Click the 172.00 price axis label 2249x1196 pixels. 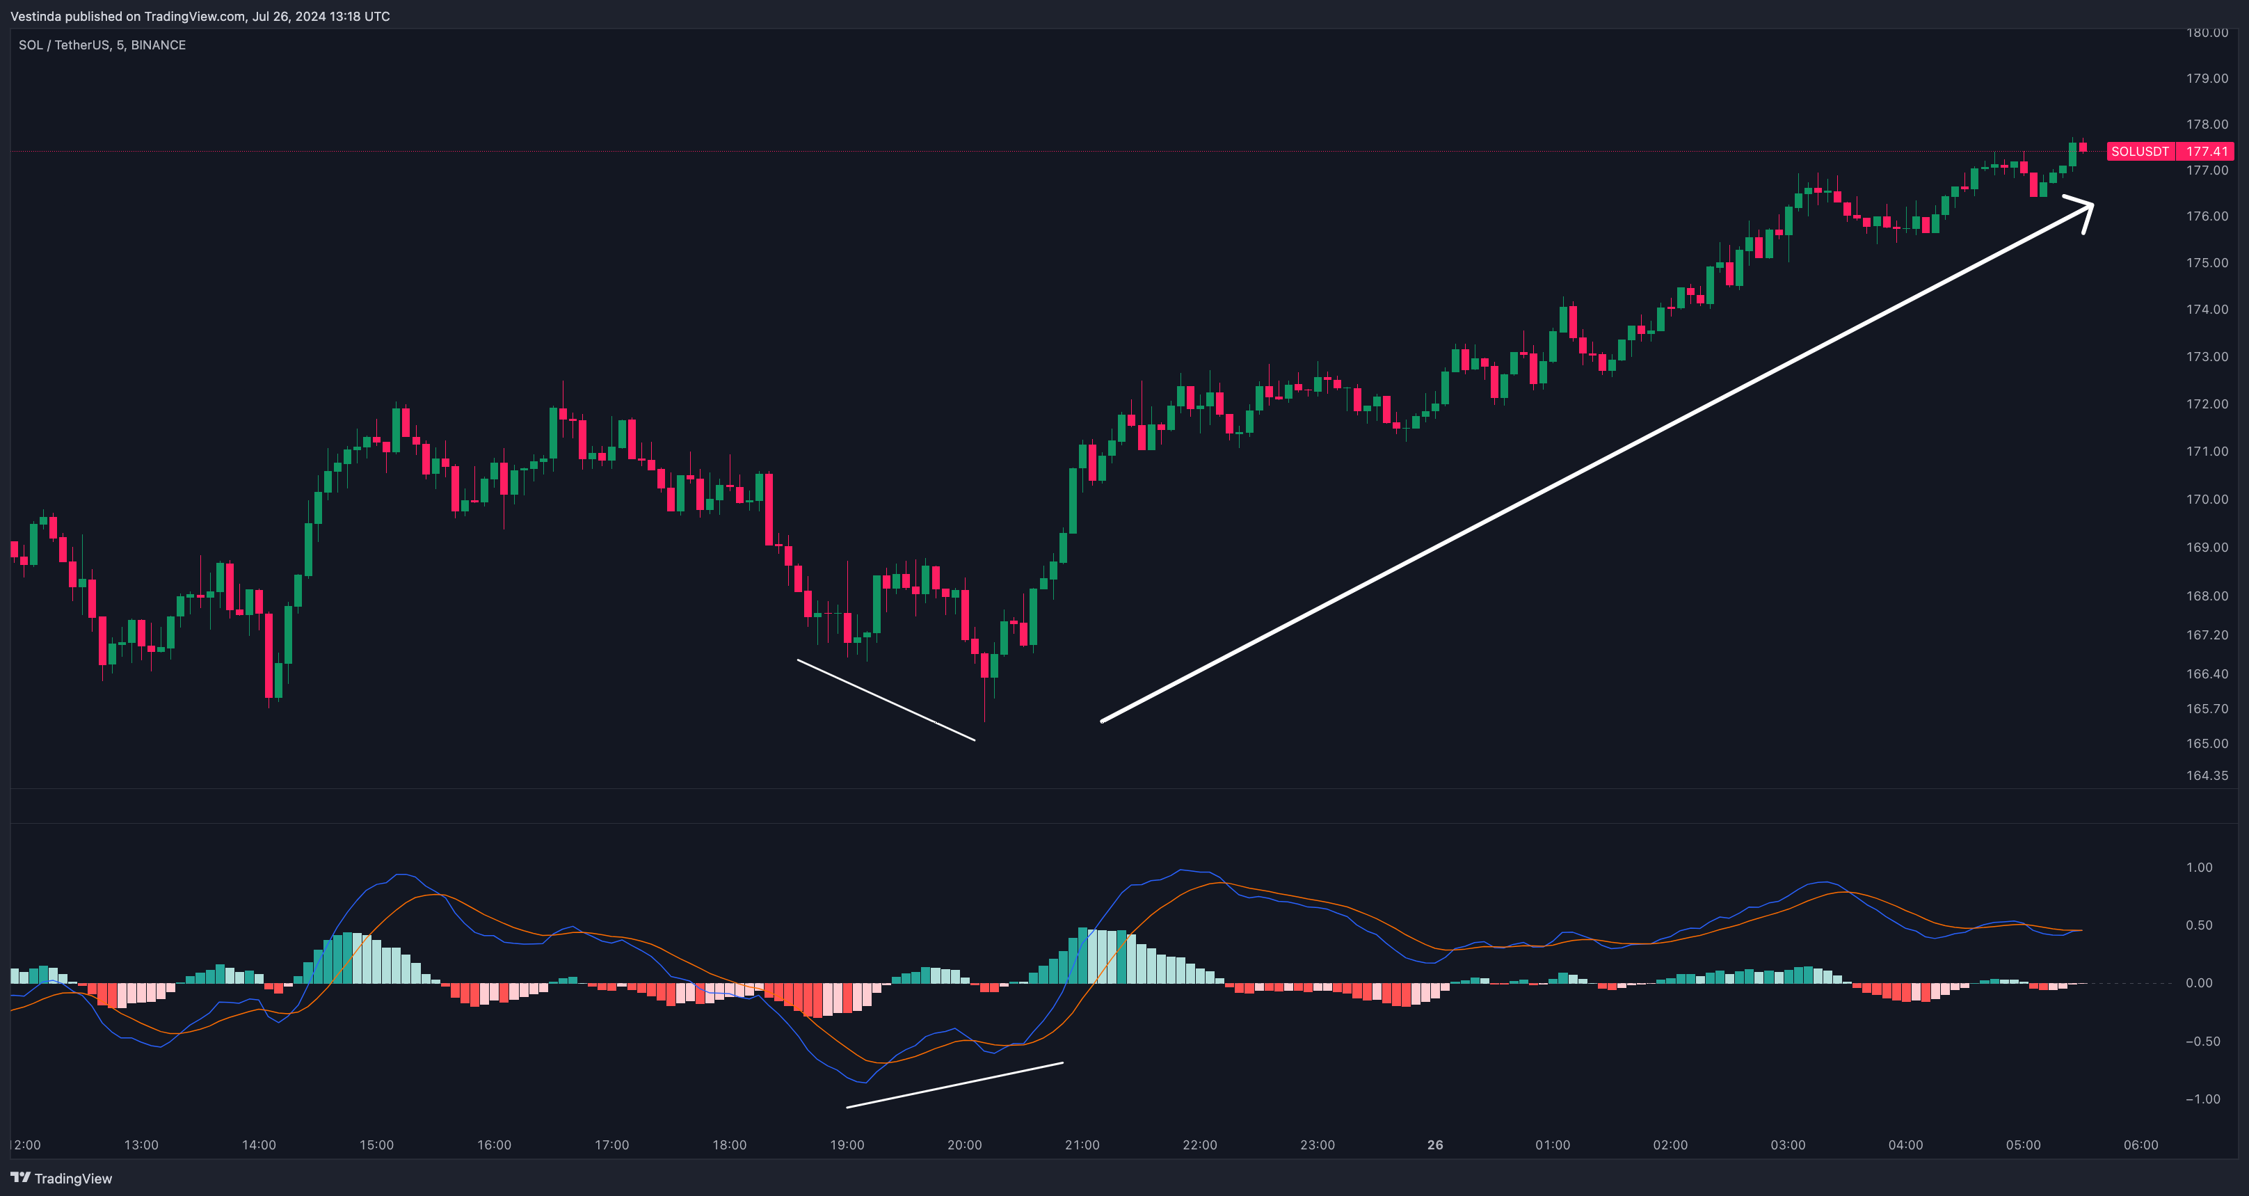click(x=2207, y=404)
